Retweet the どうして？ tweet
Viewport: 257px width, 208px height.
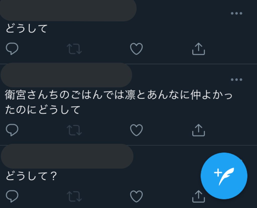point(74,196)
